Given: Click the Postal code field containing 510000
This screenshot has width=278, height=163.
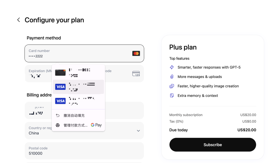Looking at the screenshot, I should coord(84,151).
